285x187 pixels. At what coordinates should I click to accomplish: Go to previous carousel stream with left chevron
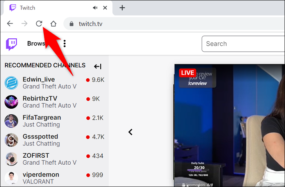130,132
